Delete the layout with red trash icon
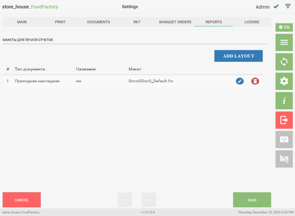 [255, 81]
